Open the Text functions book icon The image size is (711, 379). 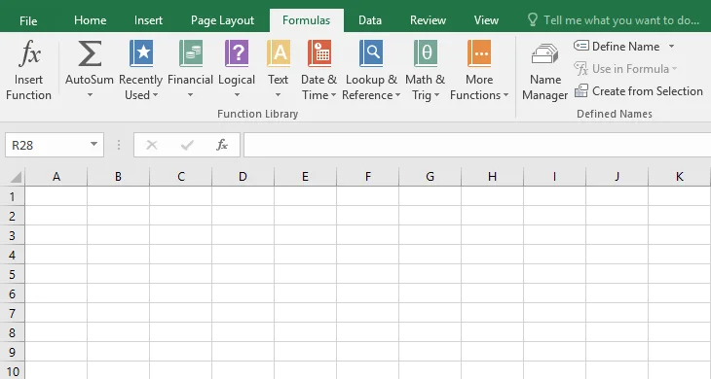coord(278,53)
